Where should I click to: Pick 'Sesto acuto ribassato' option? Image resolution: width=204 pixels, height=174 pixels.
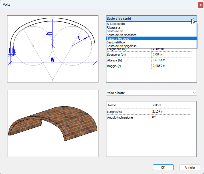coord(152,35)
